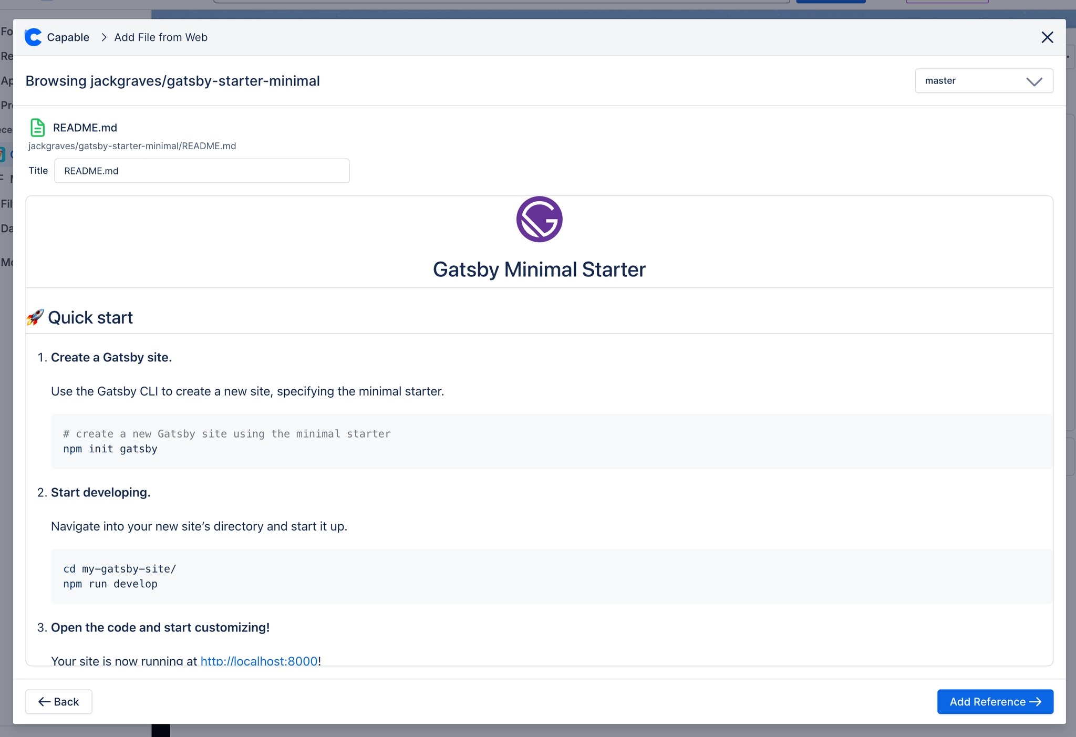Click the purple Gatsby logo
1076x737 pixels.
tap(539, 219)
